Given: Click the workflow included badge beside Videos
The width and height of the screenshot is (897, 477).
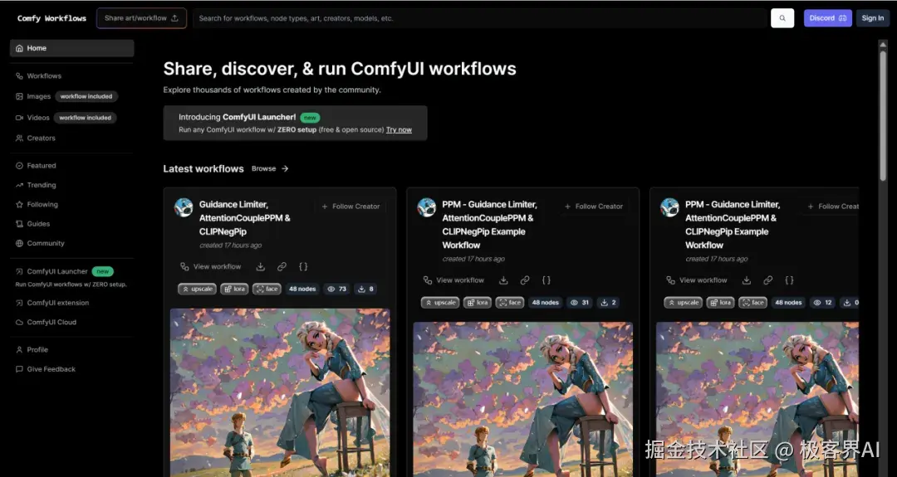Looking at the screenshot, I should pos(86,118).
